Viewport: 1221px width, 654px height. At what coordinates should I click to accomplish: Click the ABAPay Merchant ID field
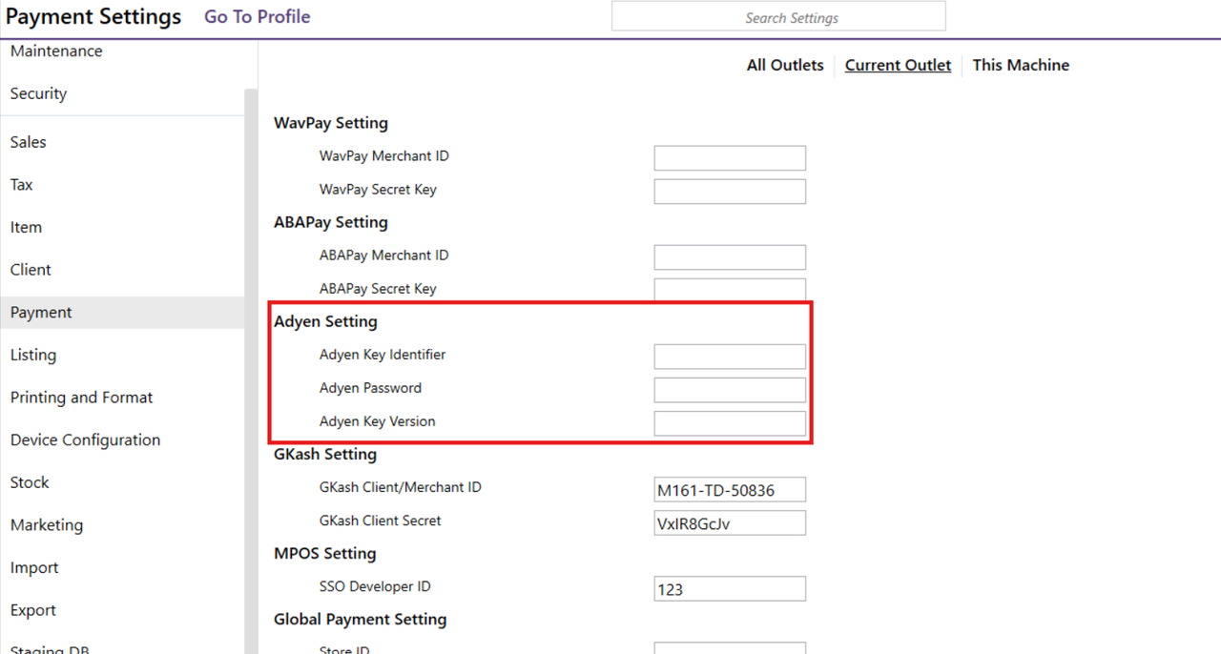pyautogui.click(x=730, y=257)
